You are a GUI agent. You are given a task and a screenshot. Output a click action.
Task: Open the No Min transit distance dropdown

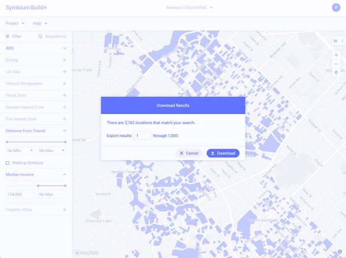20,150
